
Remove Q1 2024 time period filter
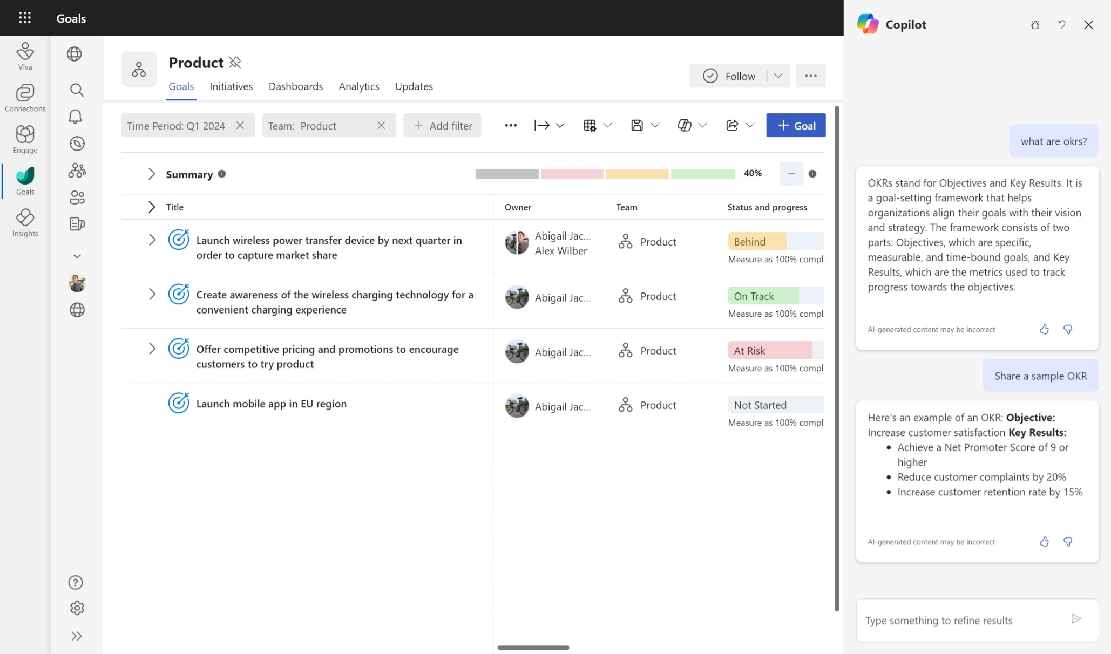[241, 125]
